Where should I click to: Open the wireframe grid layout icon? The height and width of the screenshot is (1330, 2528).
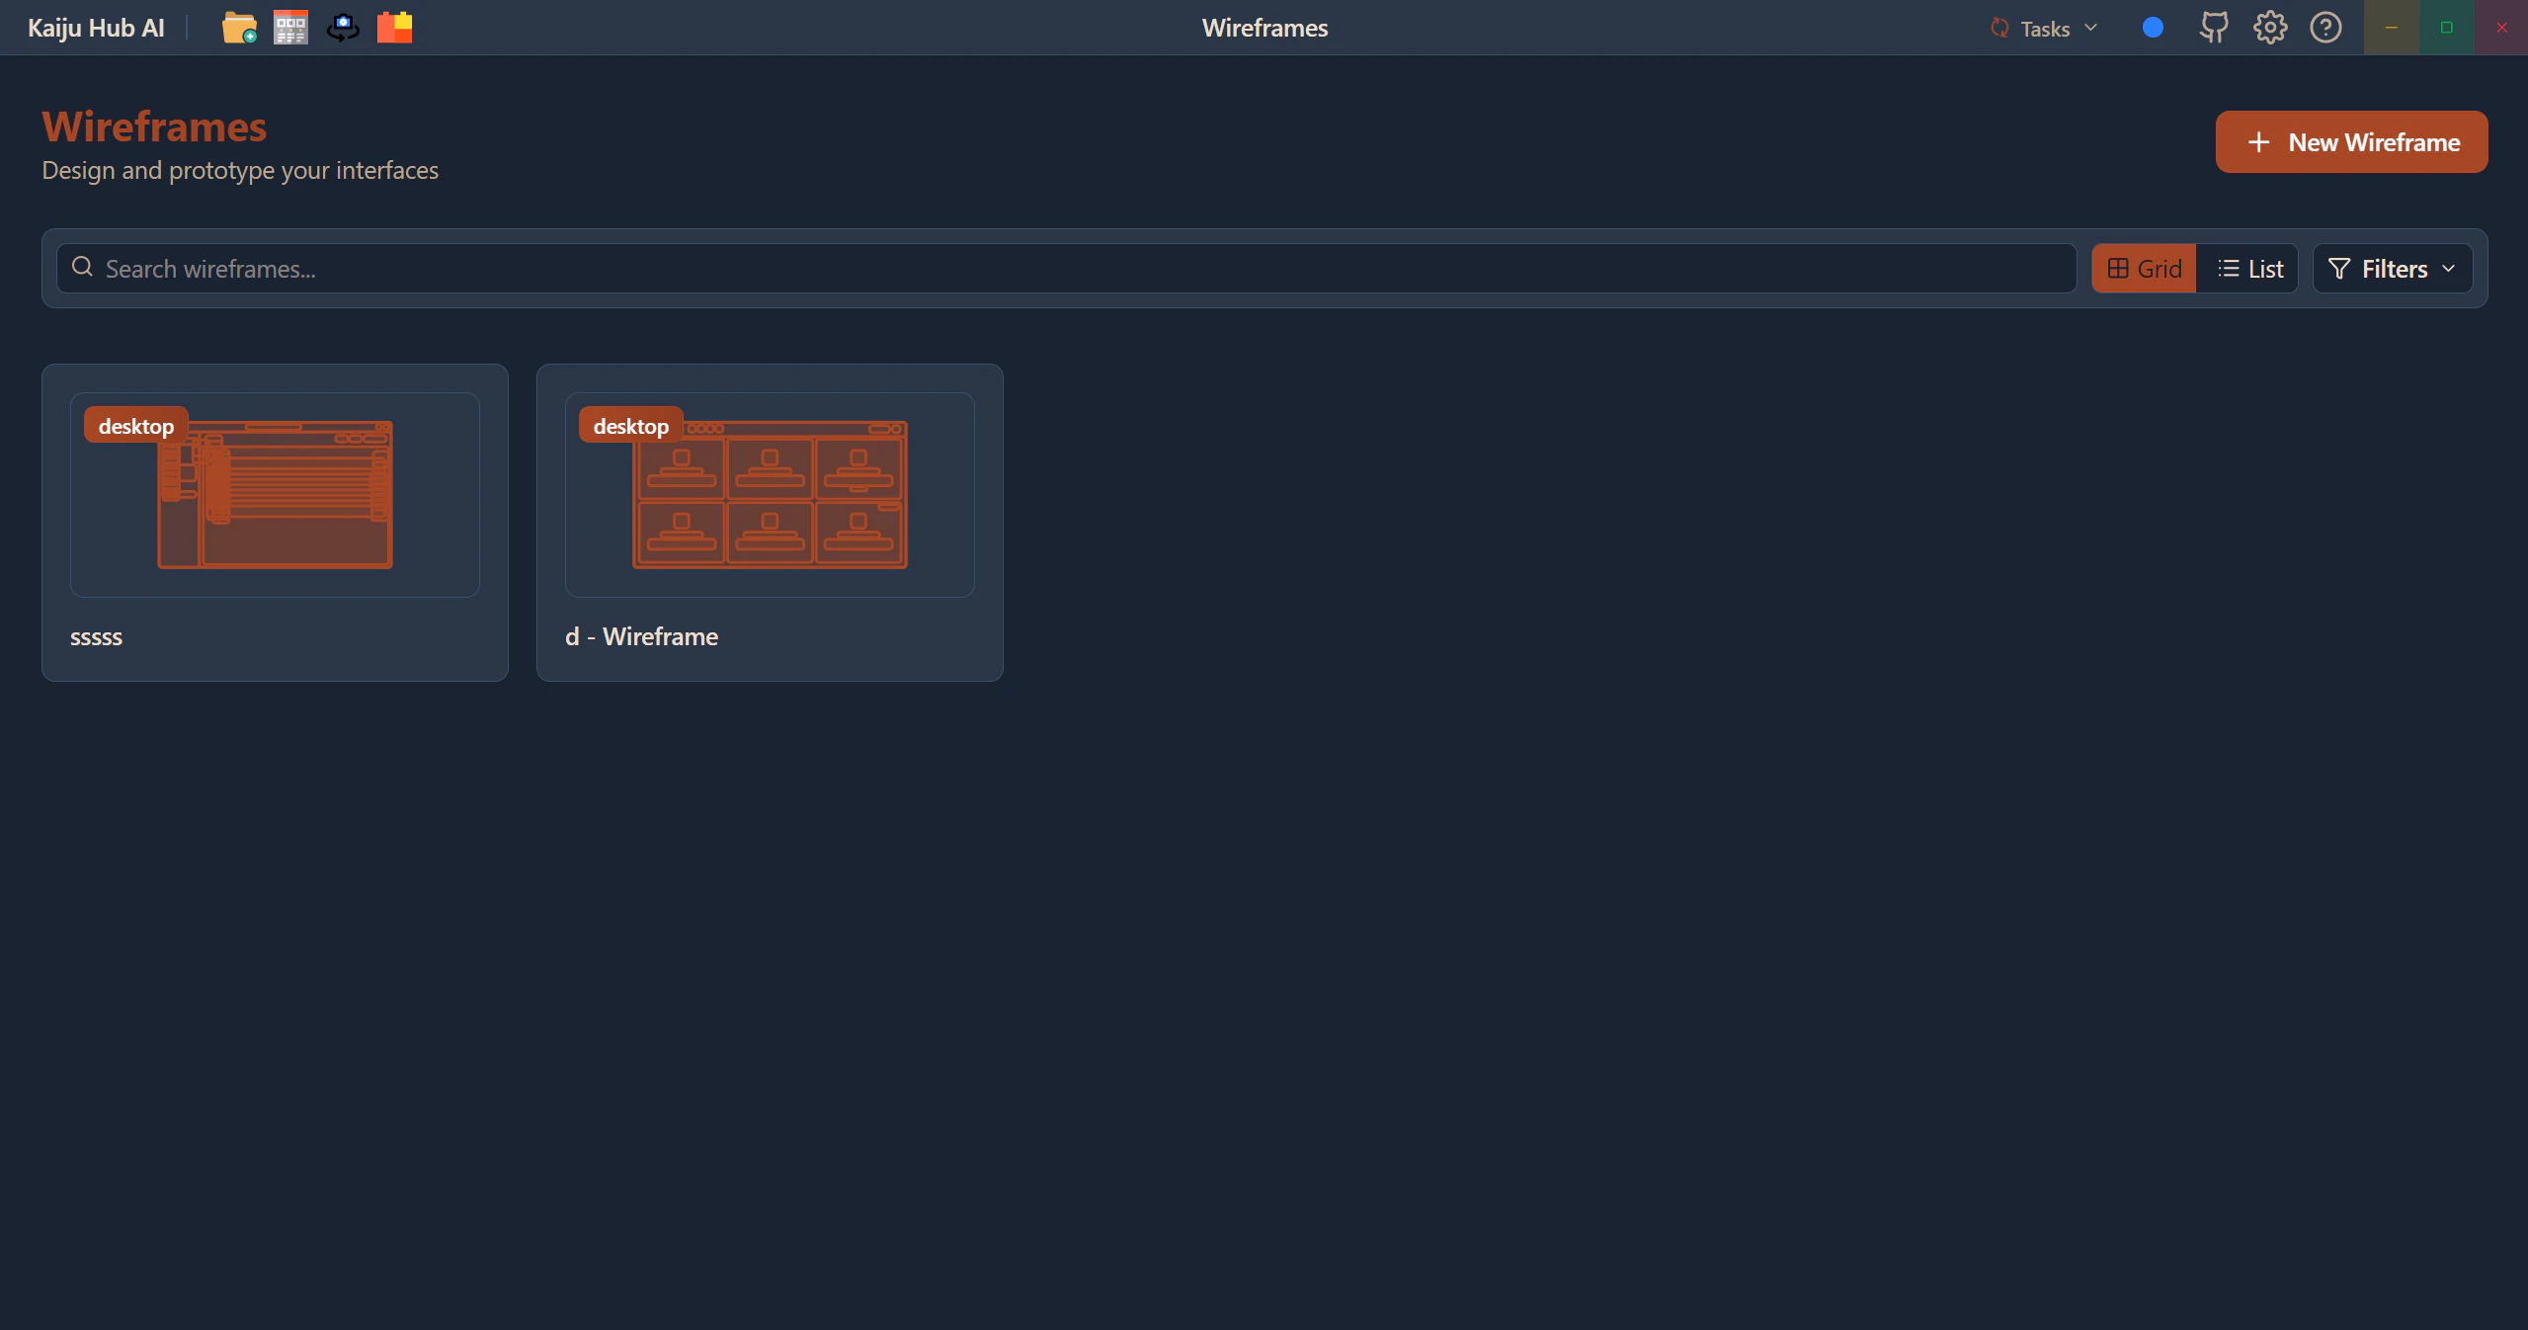click(x=290, y=28)
